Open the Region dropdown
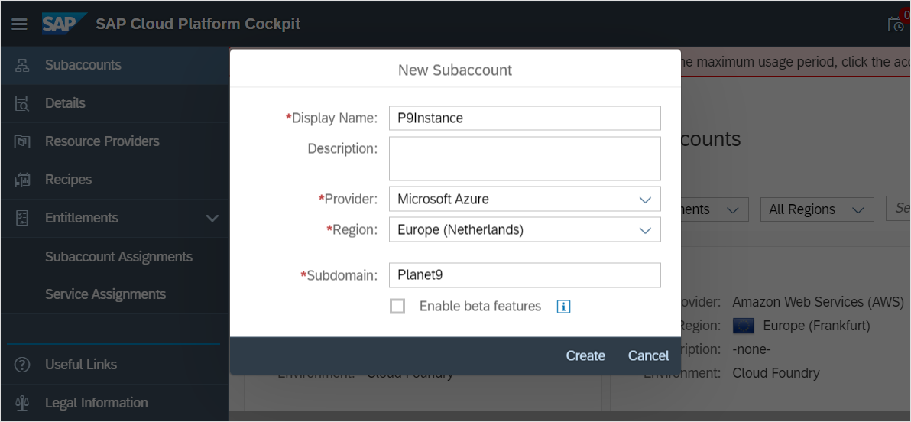 click(524, 229)
